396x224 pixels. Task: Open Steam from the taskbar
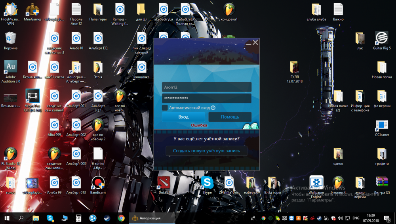[107, 218]
